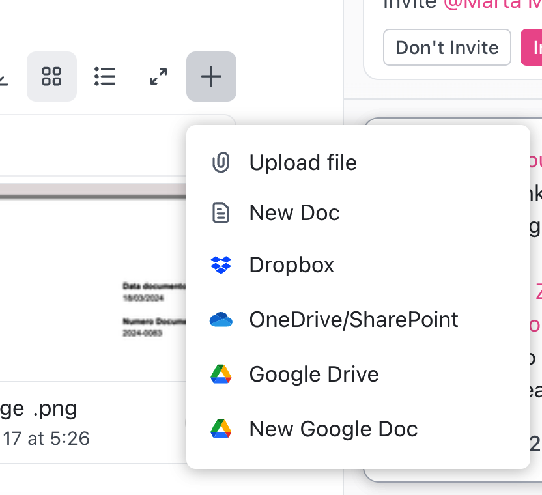Click the .png file name

click(39, 409)
